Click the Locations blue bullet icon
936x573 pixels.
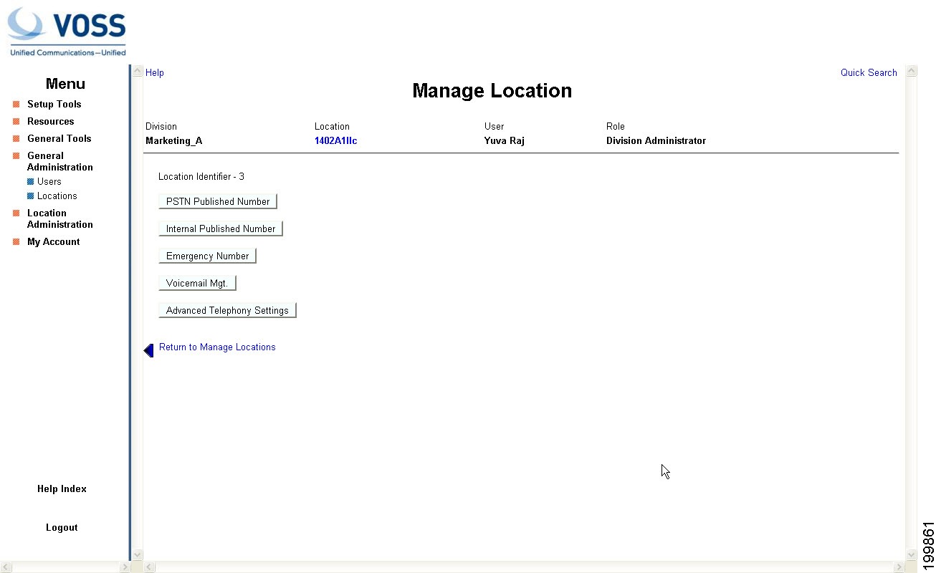31,196
